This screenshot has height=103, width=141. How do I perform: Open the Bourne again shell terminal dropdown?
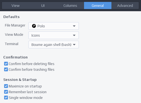(x=54, y=45)
